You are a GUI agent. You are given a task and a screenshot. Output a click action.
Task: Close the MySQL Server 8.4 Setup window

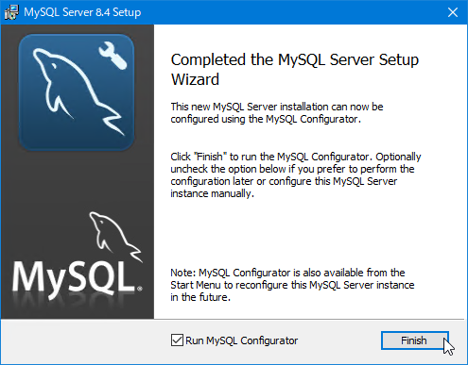tap(453, 12)
